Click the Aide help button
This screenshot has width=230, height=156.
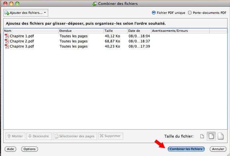click(11, 149)
